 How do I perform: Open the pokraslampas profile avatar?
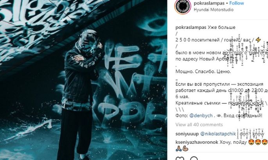coord(183,6)
